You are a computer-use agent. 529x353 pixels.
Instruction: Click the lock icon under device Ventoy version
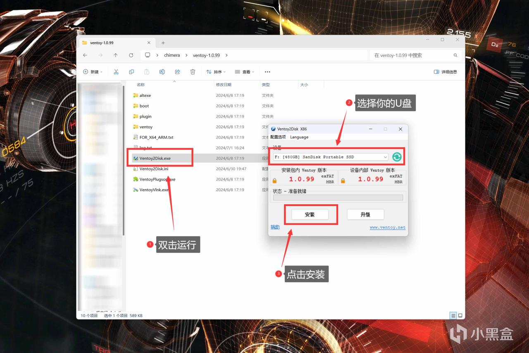(x=343, y=180)
